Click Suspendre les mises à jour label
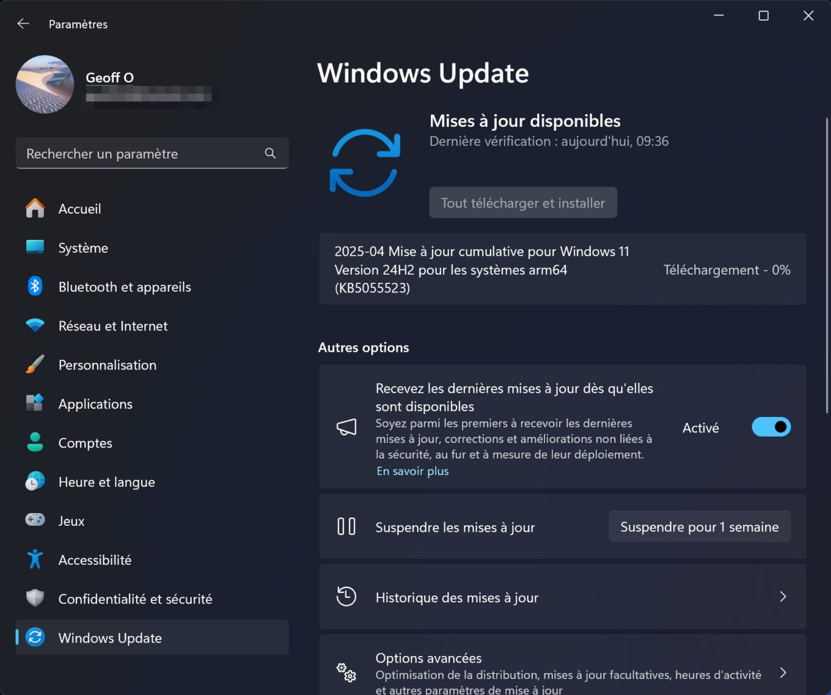831x695 pixels. tap(455, 527)
